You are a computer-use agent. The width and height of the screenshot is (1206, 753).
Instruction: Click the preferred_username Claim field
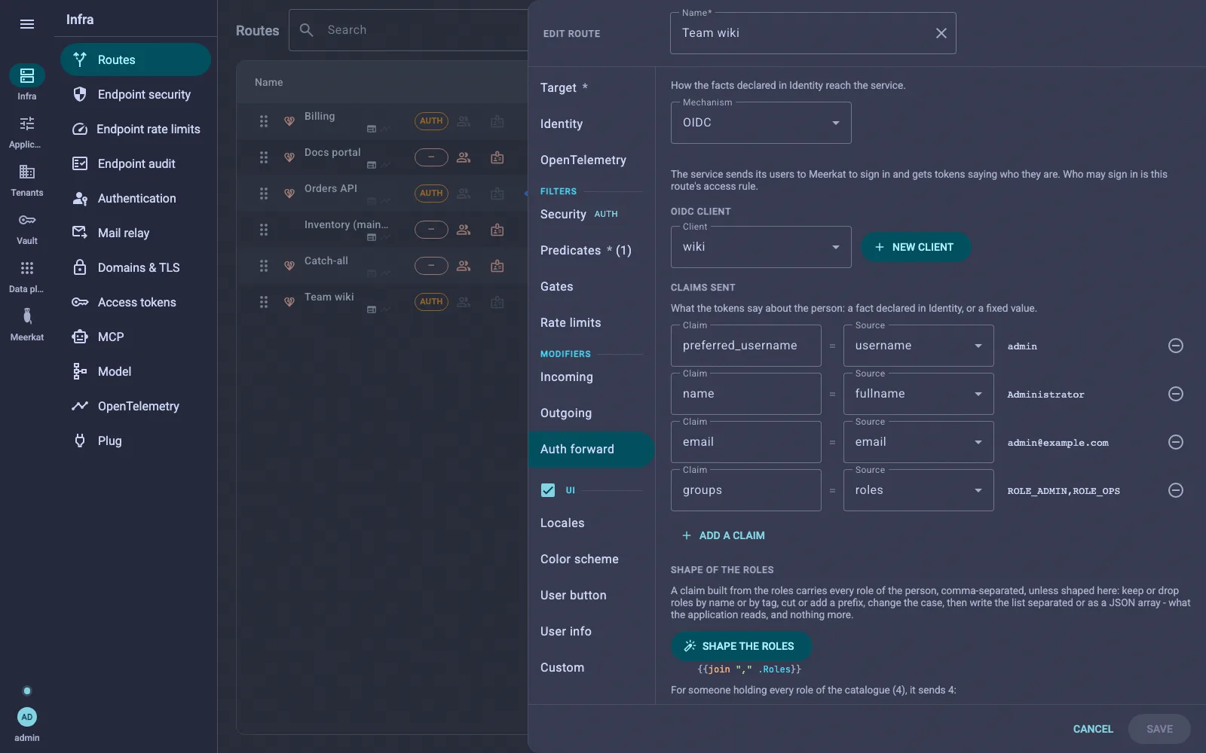(746, 346)
